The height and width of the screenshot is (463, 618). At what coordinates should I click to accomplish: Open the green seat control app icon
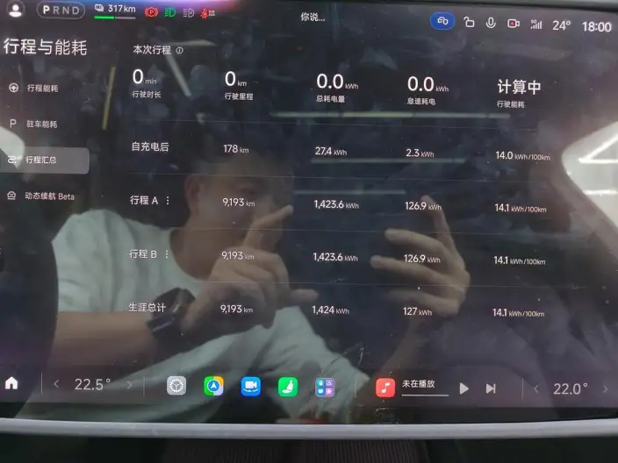pos(288,387)
